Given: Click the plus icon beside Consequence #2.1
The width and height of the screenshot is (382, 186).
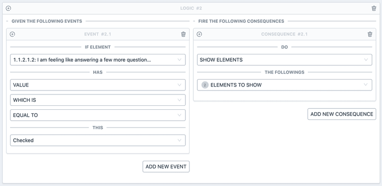Looking at the screenshot, I should (x=199, y=34).
